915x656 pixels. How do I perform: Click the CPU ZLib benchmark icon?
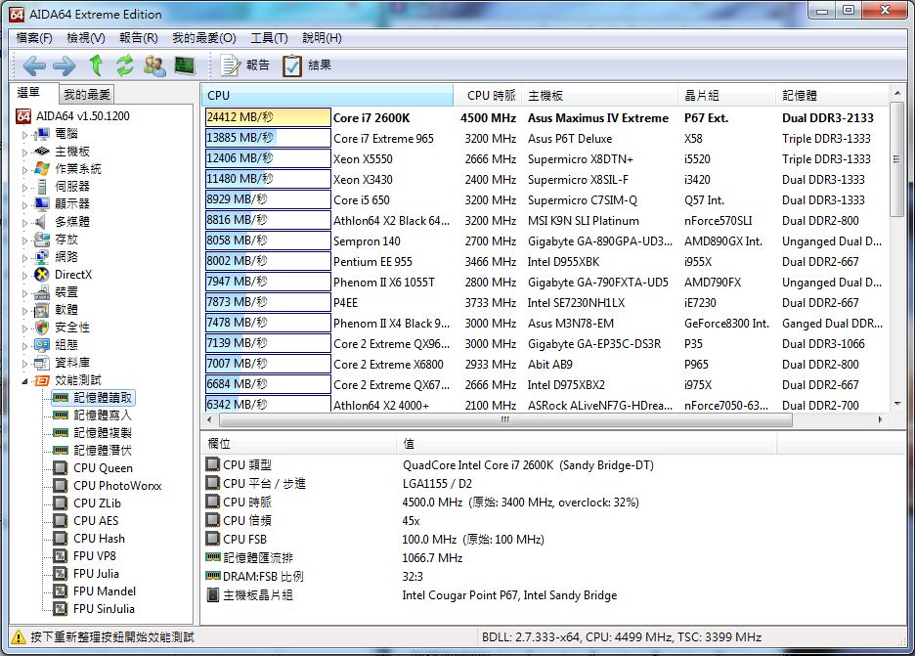coord(60,503)
